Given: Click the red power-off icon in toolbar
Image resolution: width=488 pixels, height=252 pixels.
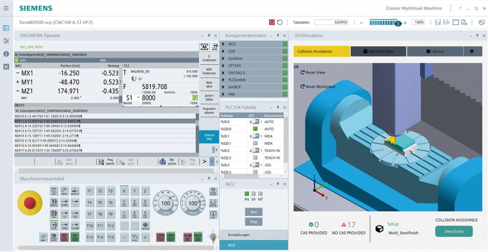Looking at the screenshot, I should coord(272,23).
